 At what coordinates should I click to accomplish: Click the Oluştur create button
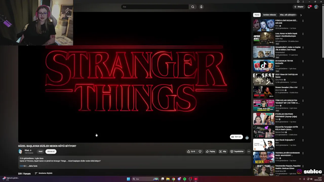pos(299,7)
